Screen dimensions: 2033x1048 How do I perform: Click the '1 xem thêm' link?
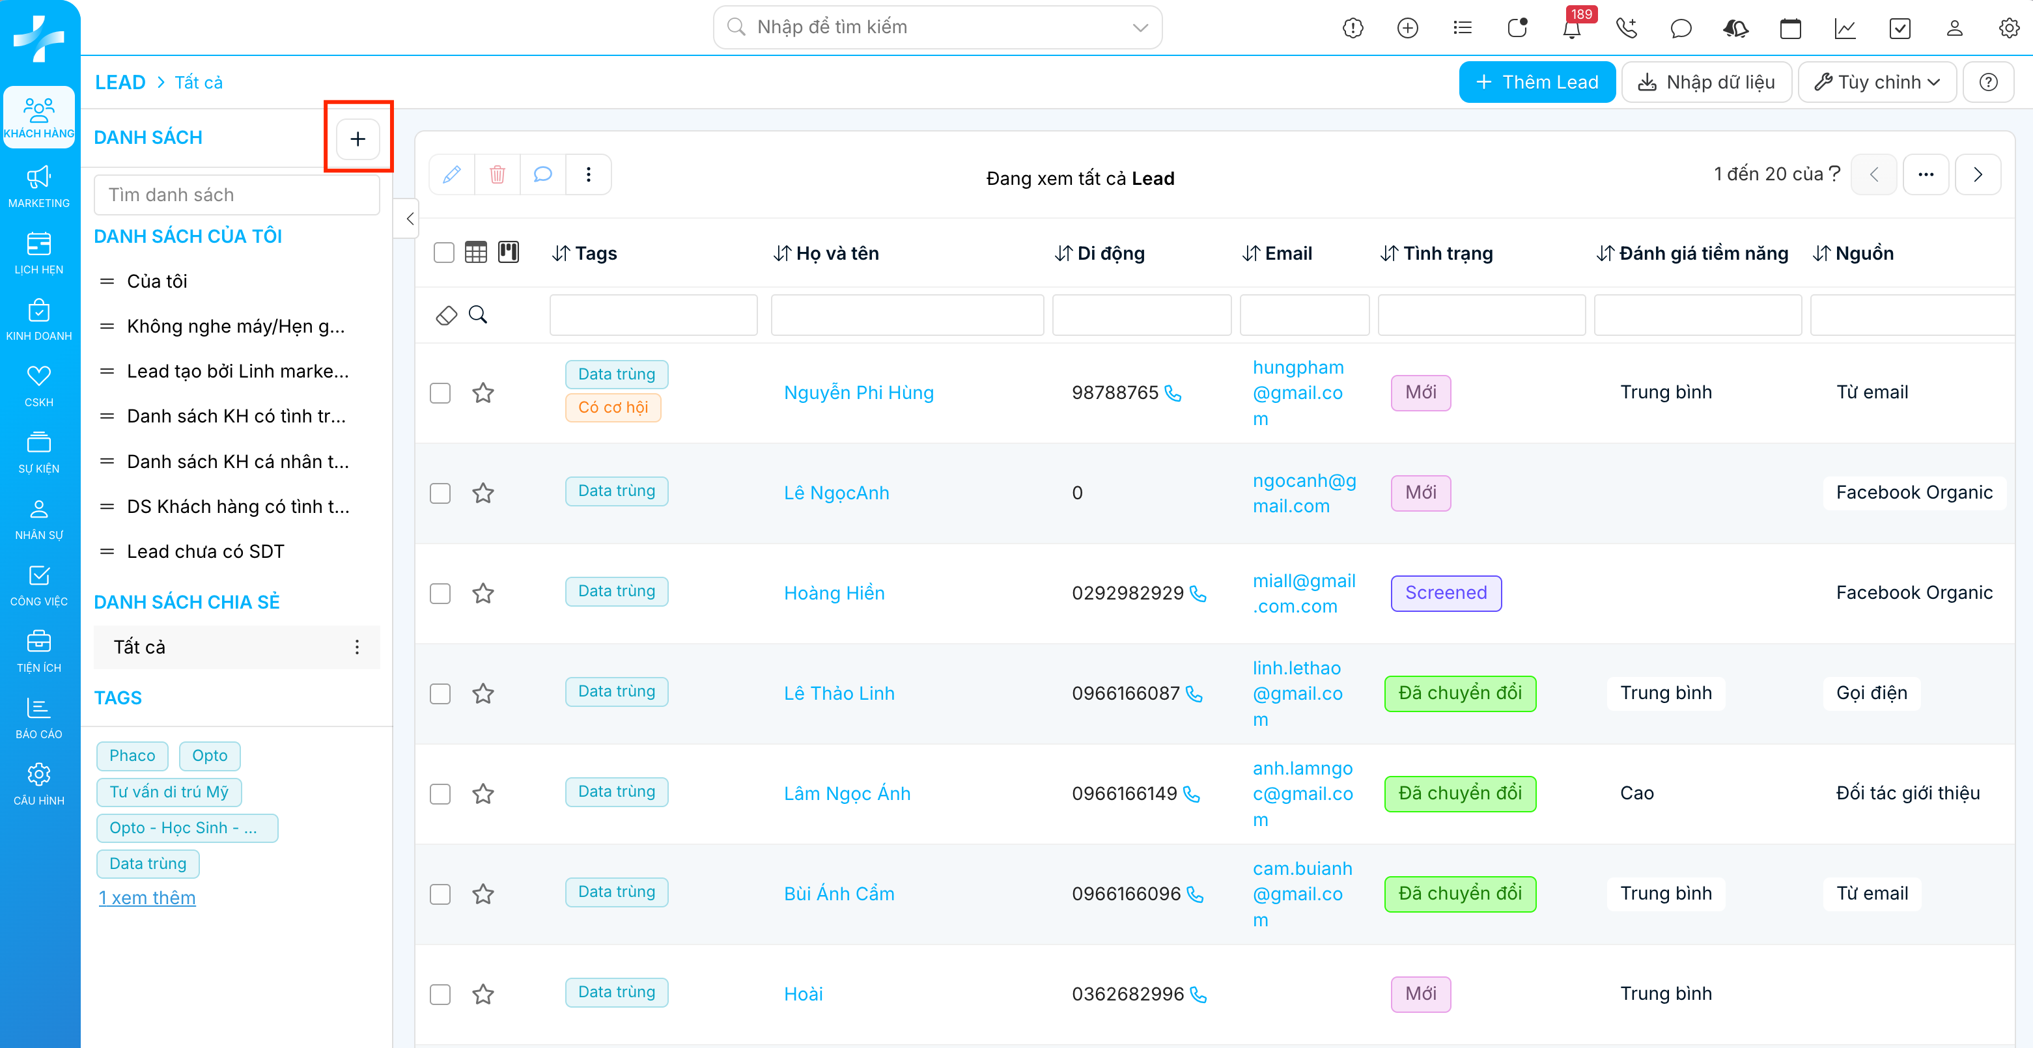(147, 897)
